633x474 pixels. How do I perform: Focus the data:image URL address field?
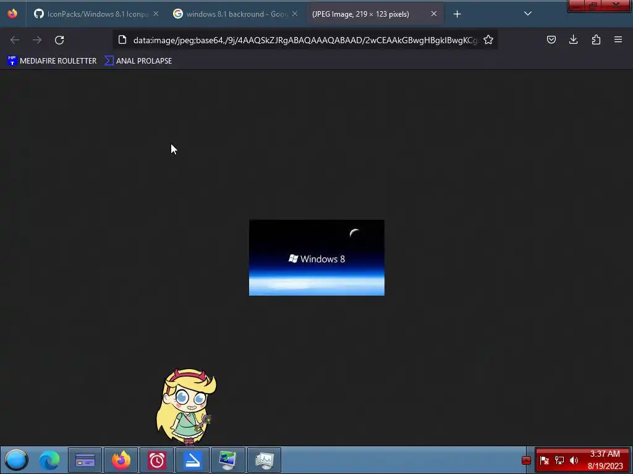[x=305, y=40]
